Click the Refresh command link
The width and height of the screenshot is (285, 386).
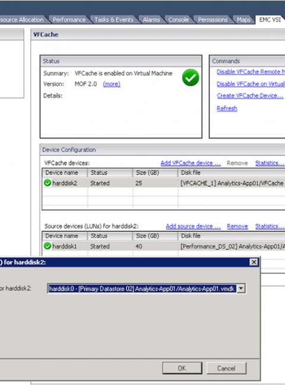coord(227,108)
